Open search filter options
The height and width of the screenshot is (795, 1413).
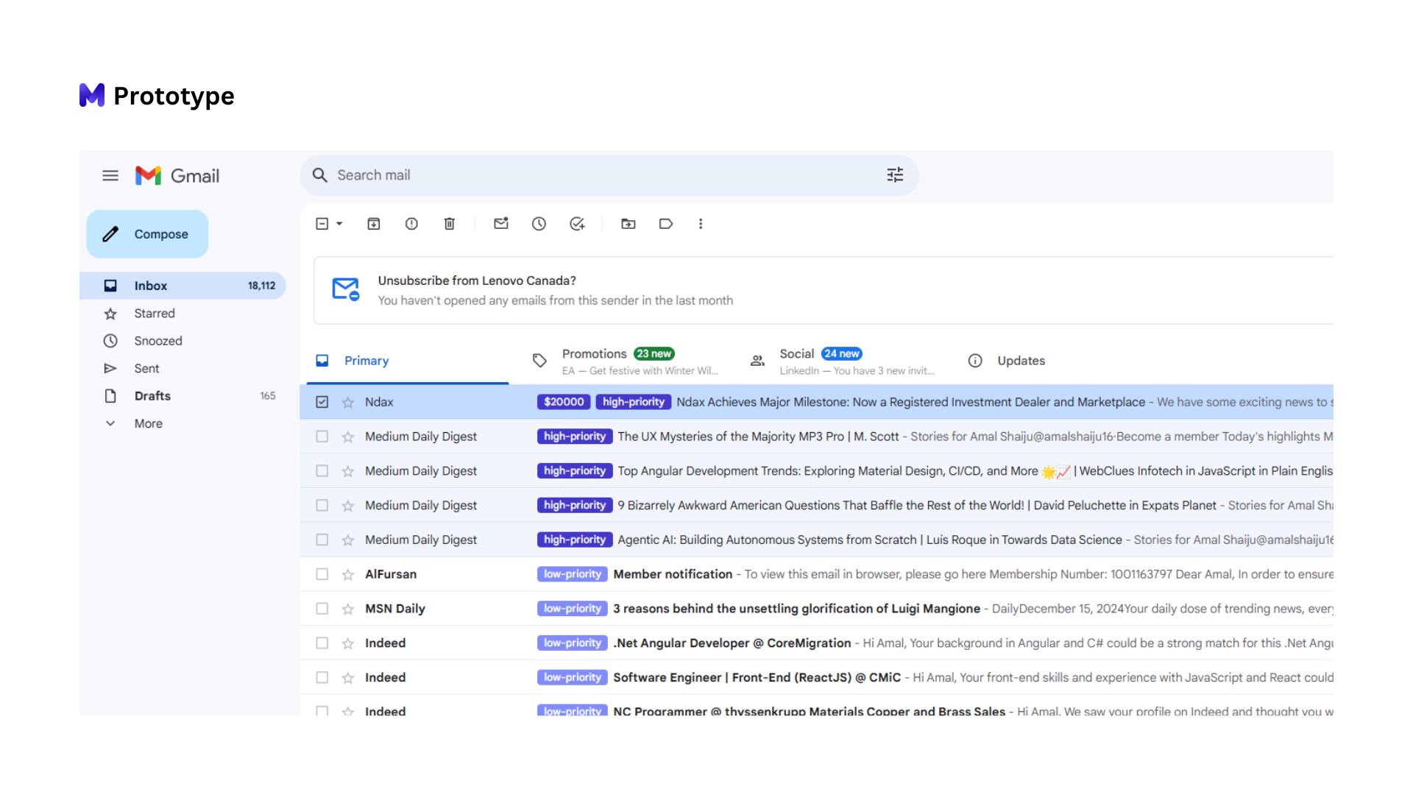coord(895,175)
